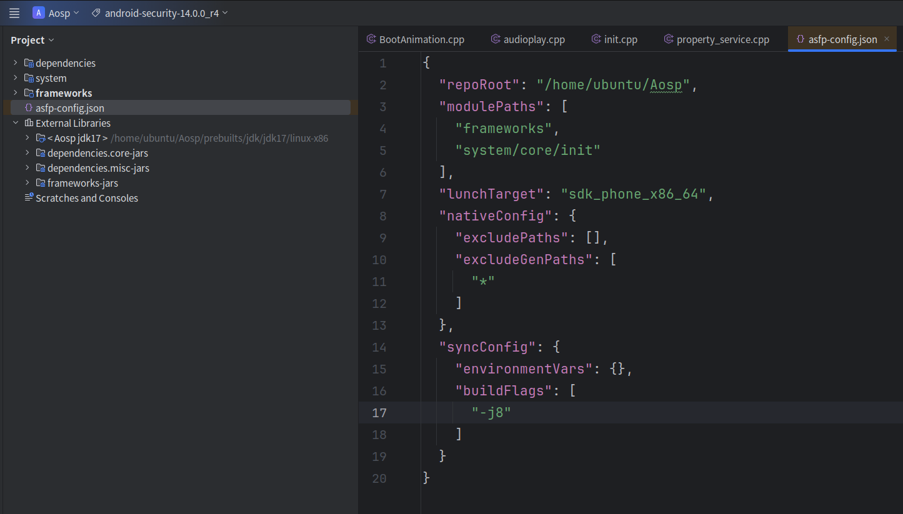Collapse the External Libraries node
This screenshot has height=514, width=903.
(15, 123)
